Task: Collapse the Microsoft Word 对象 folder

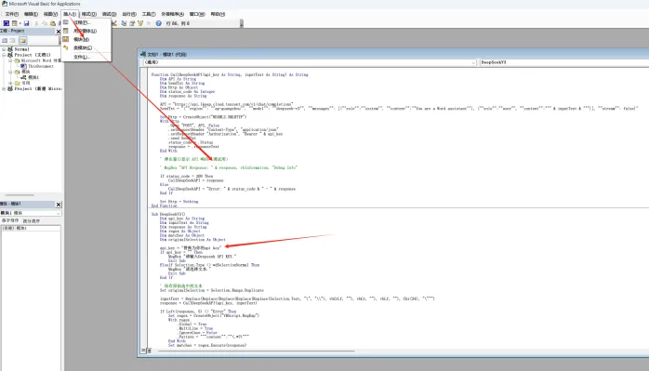Action: point(10,60)
